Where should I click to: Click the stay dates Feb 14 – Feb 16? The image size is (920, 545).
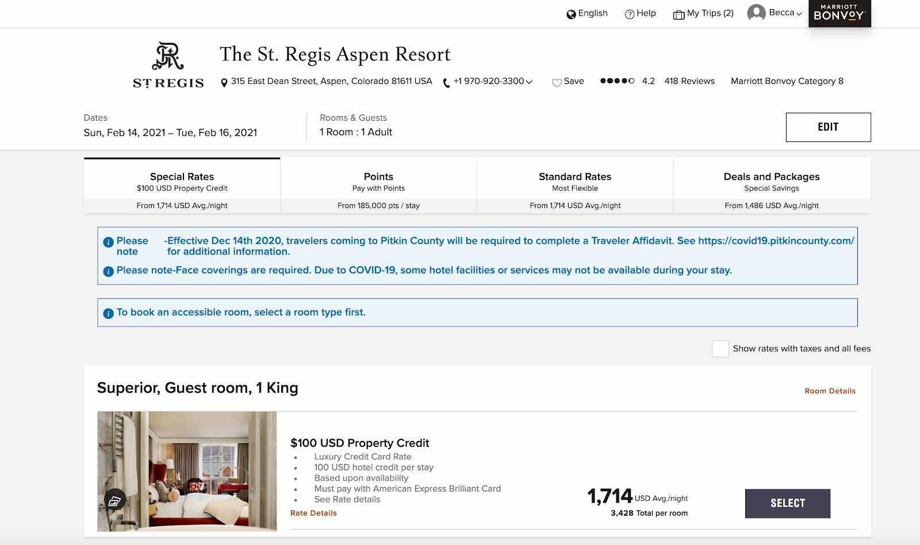[x=170, y=133]
